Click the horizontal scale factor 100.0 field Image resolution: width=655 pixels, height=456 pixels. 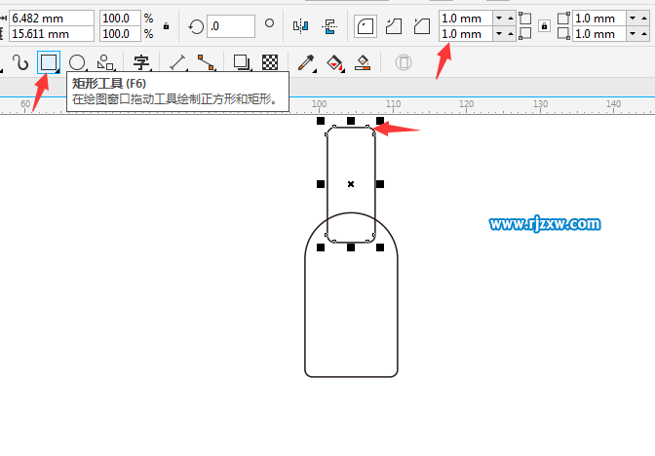pos(120,19)
